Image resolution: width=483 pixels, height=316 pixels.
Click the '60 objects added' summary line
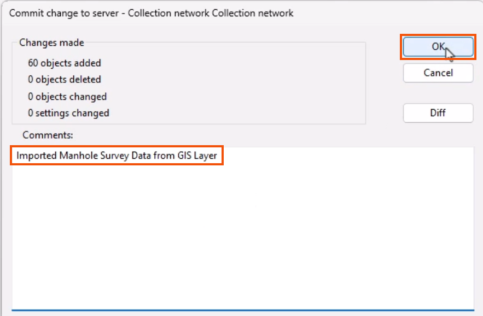65,63
